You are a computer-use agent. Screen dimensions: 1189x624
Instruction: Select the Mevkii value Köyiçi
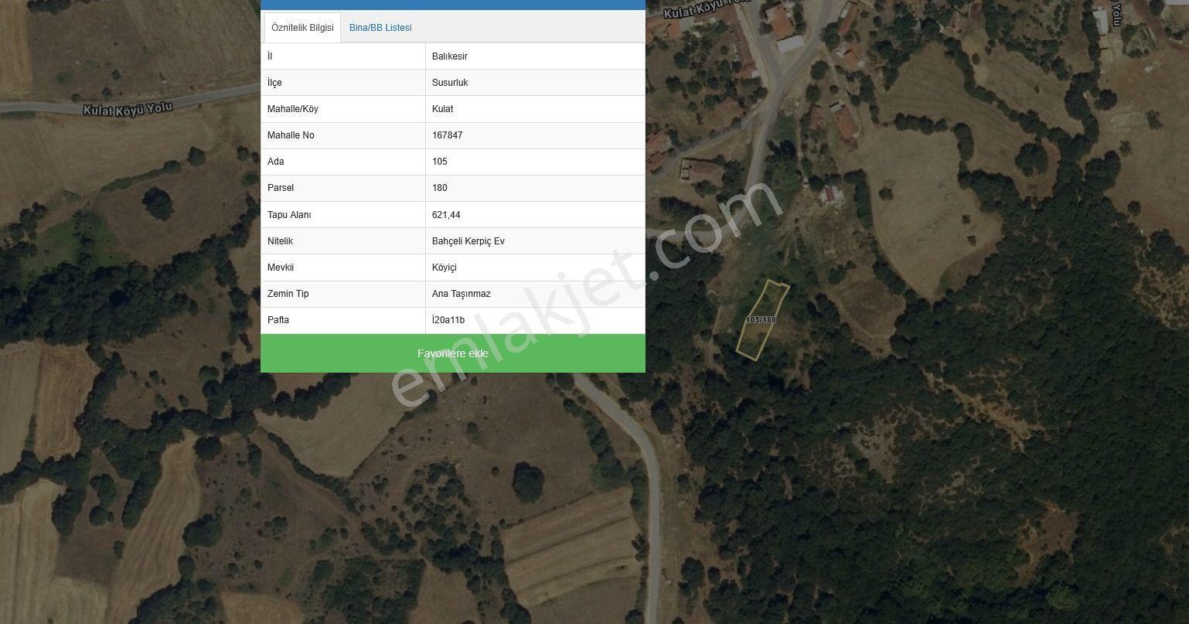click(445, 268)
